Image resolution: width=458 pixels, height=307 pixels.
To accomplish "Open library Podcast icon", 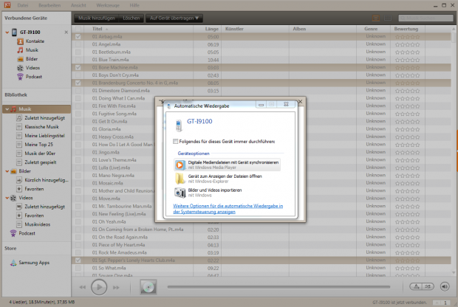I will tap(13, 233).
